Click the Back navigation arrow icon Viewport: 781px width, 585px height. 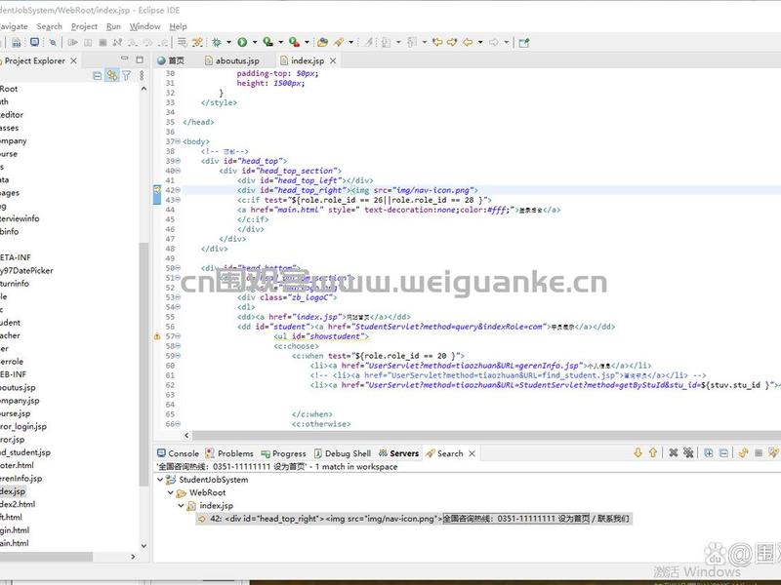[x=468, y=42]
